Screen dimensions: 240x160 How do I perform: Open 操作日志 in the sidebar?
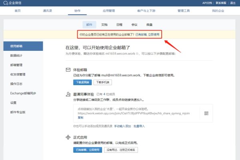tap(16, 84)
